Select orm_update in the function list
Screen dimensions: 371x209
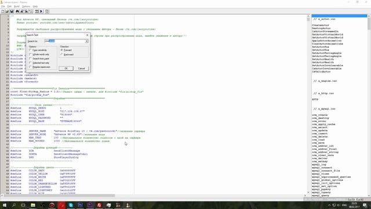point(319,130)
